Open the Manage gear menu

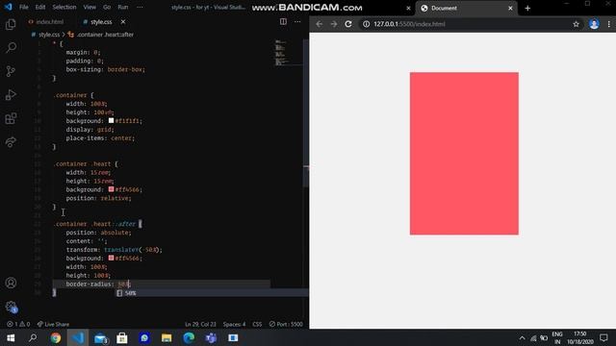click(12, 307)
